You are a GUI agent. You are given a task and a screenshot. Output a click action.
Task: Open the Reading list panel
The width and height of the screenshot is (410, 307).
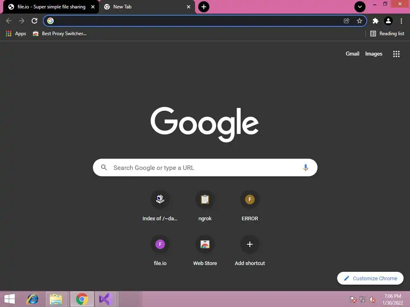[387, 34]
